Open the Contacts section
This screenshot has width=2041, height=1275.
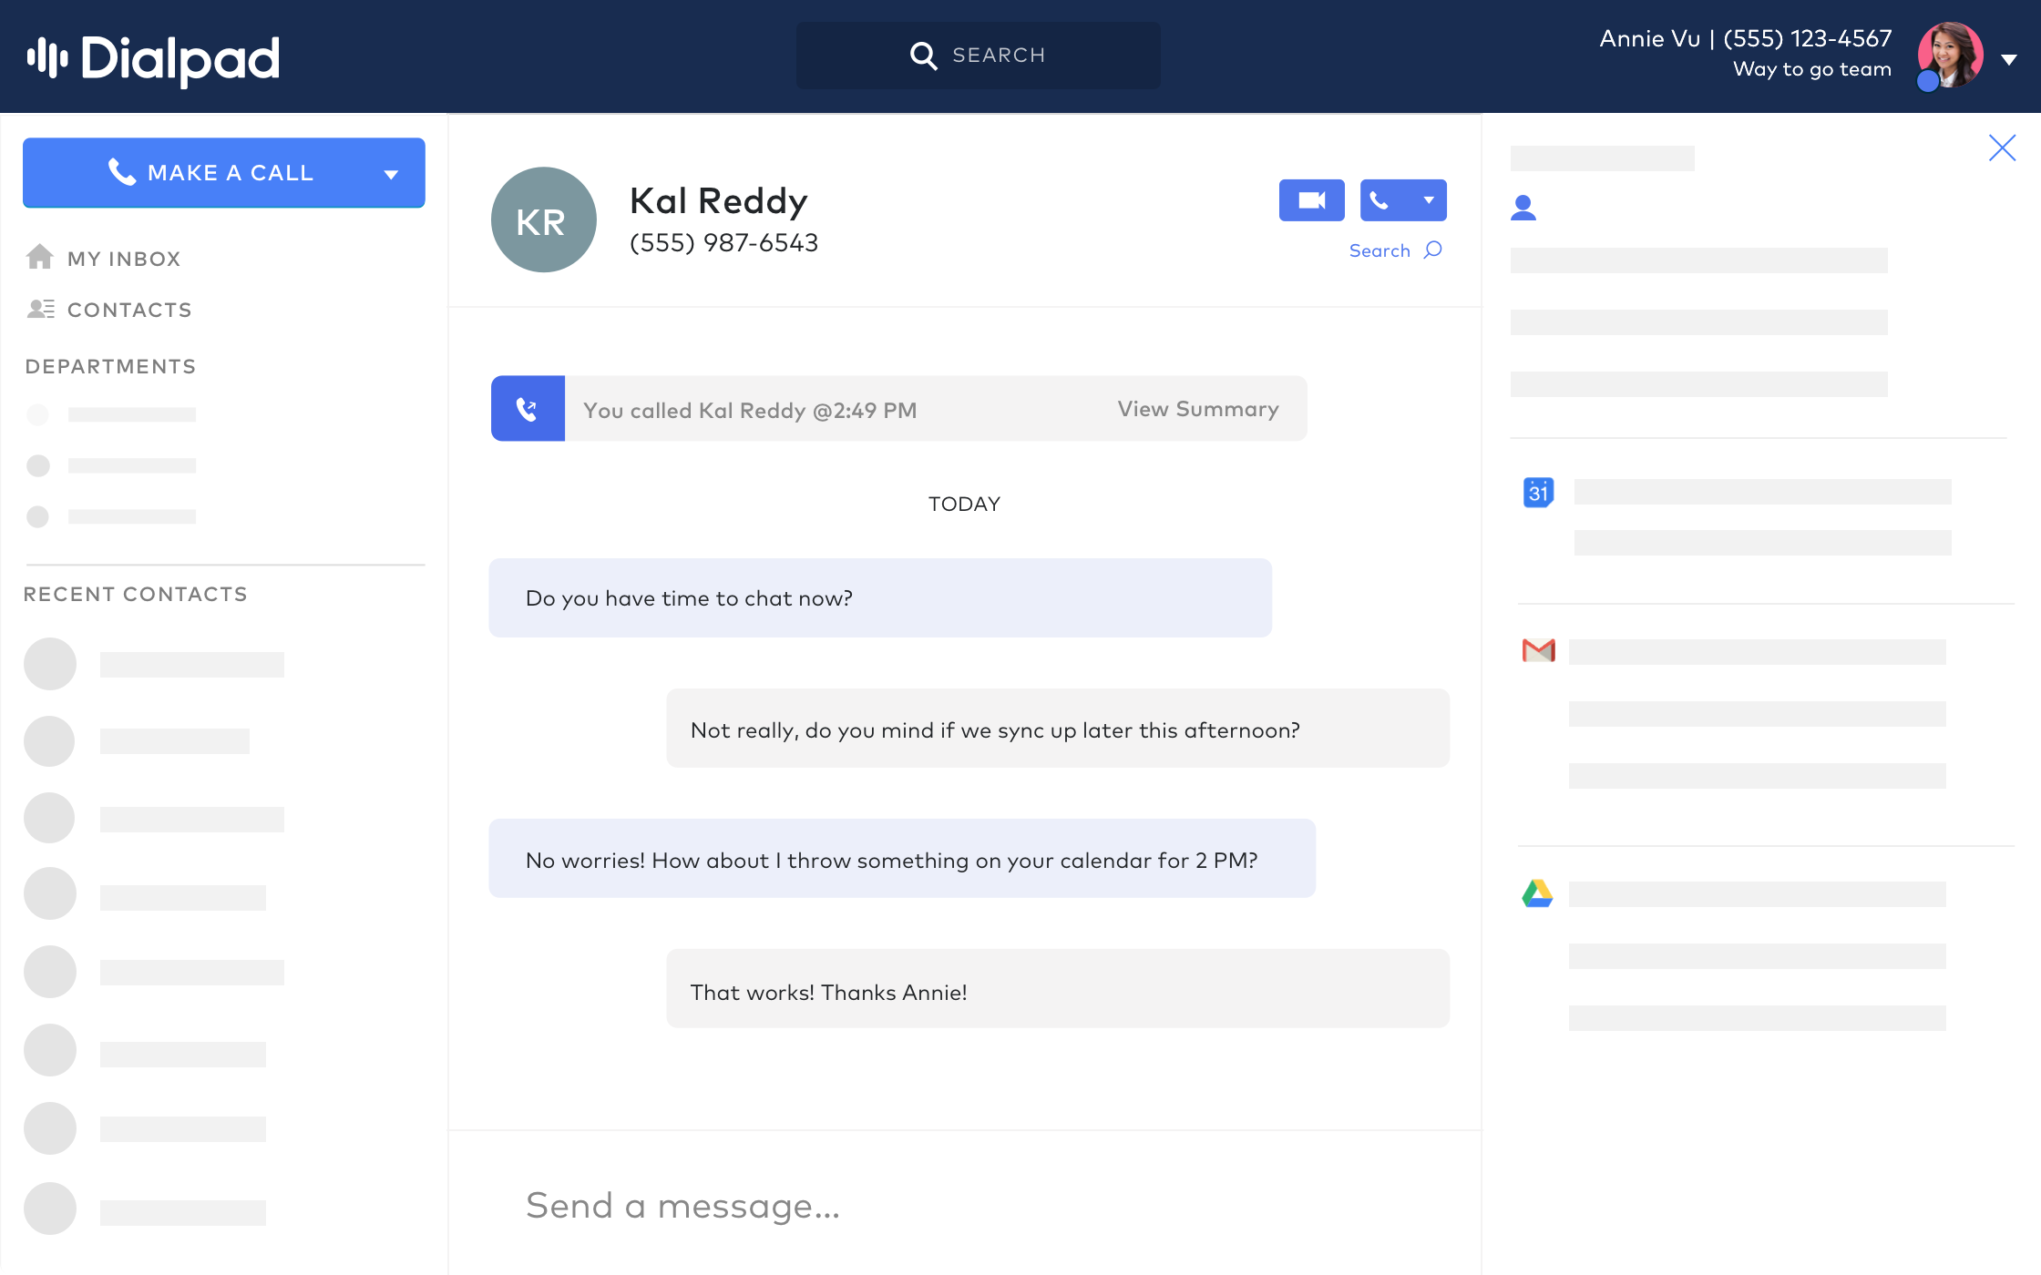[x=129, y=310]
